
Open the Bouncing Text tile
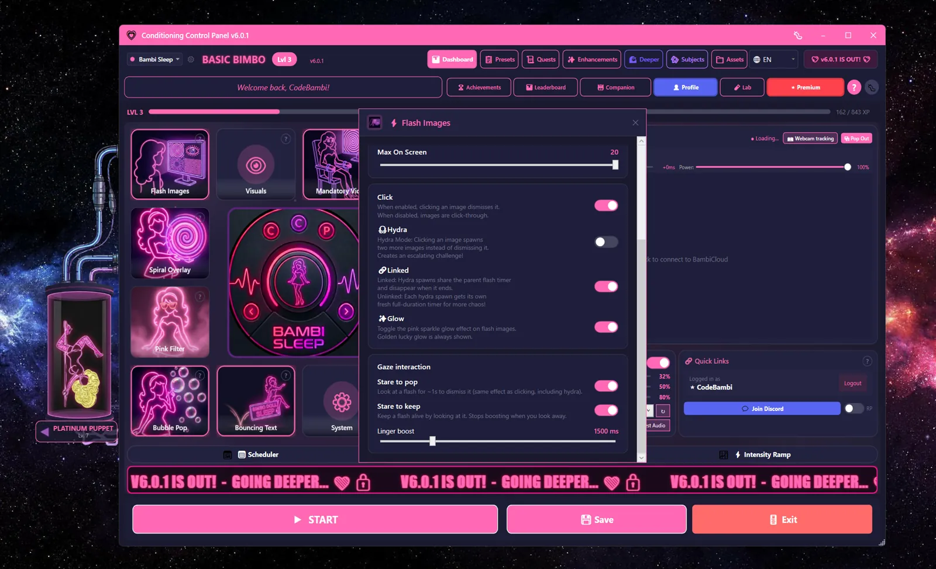[x=256, y=401]
